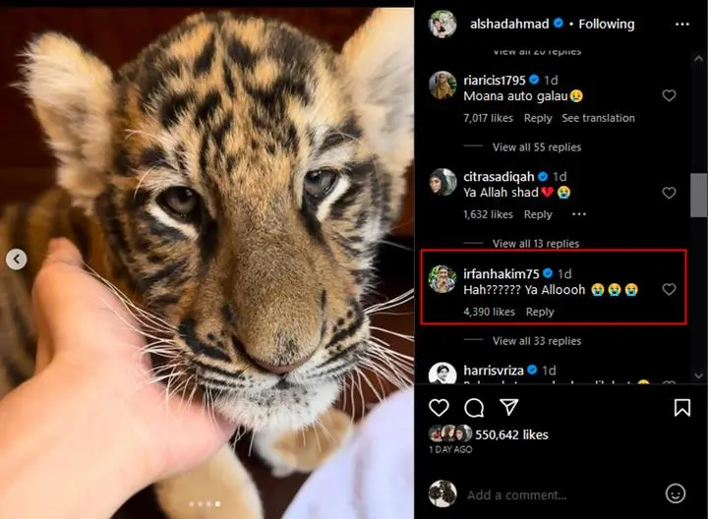Click the comments scrollbar thumb

click(x=698, y=195)
